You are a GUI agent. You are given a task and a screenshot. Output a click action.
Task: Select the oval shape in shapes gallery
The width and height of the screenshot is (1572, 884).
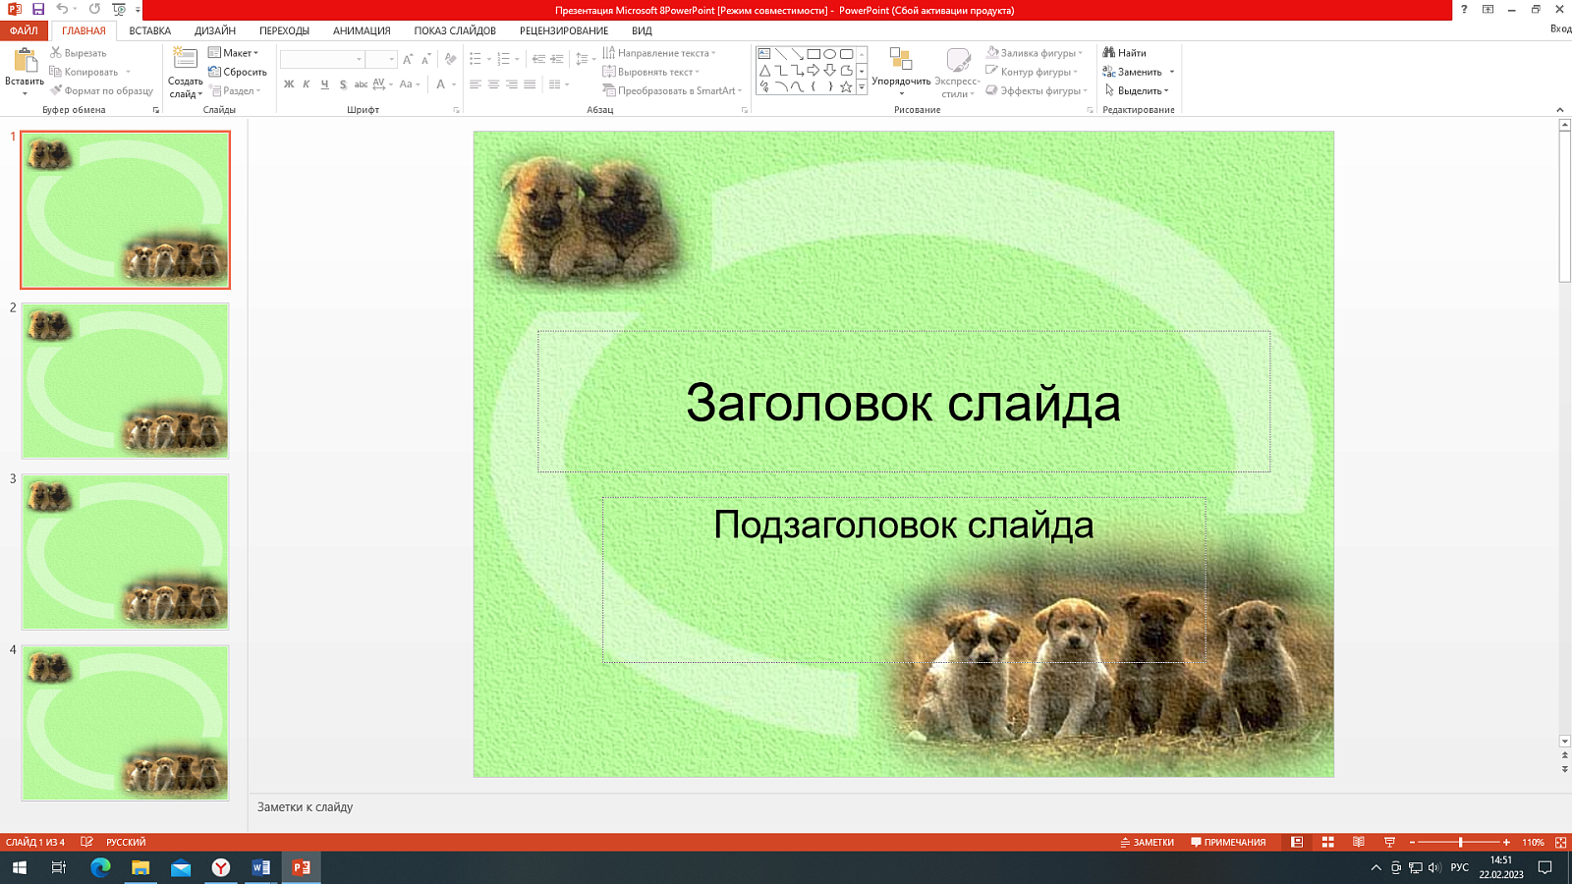click(829, 54)
